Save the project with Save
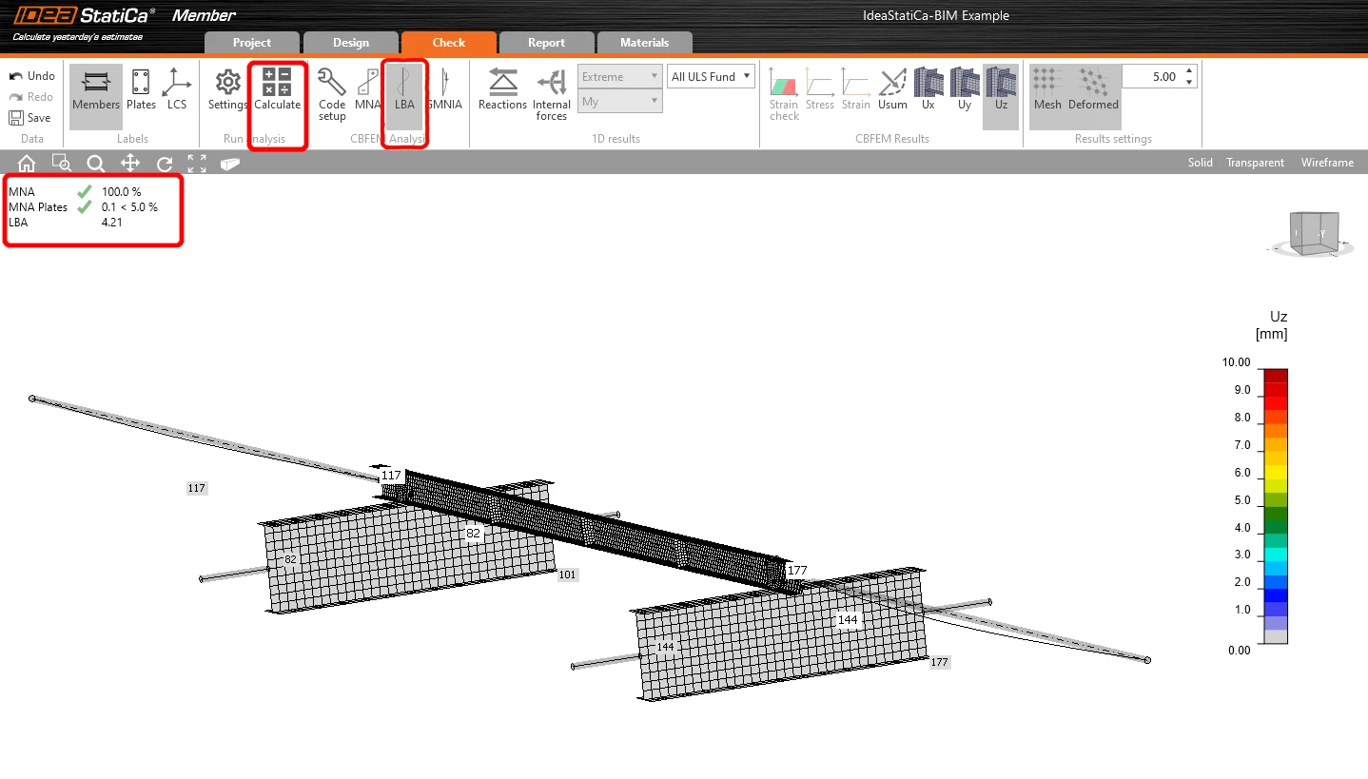The height and width of the screenshot is (779, 1368). click(x=30, y=118)
